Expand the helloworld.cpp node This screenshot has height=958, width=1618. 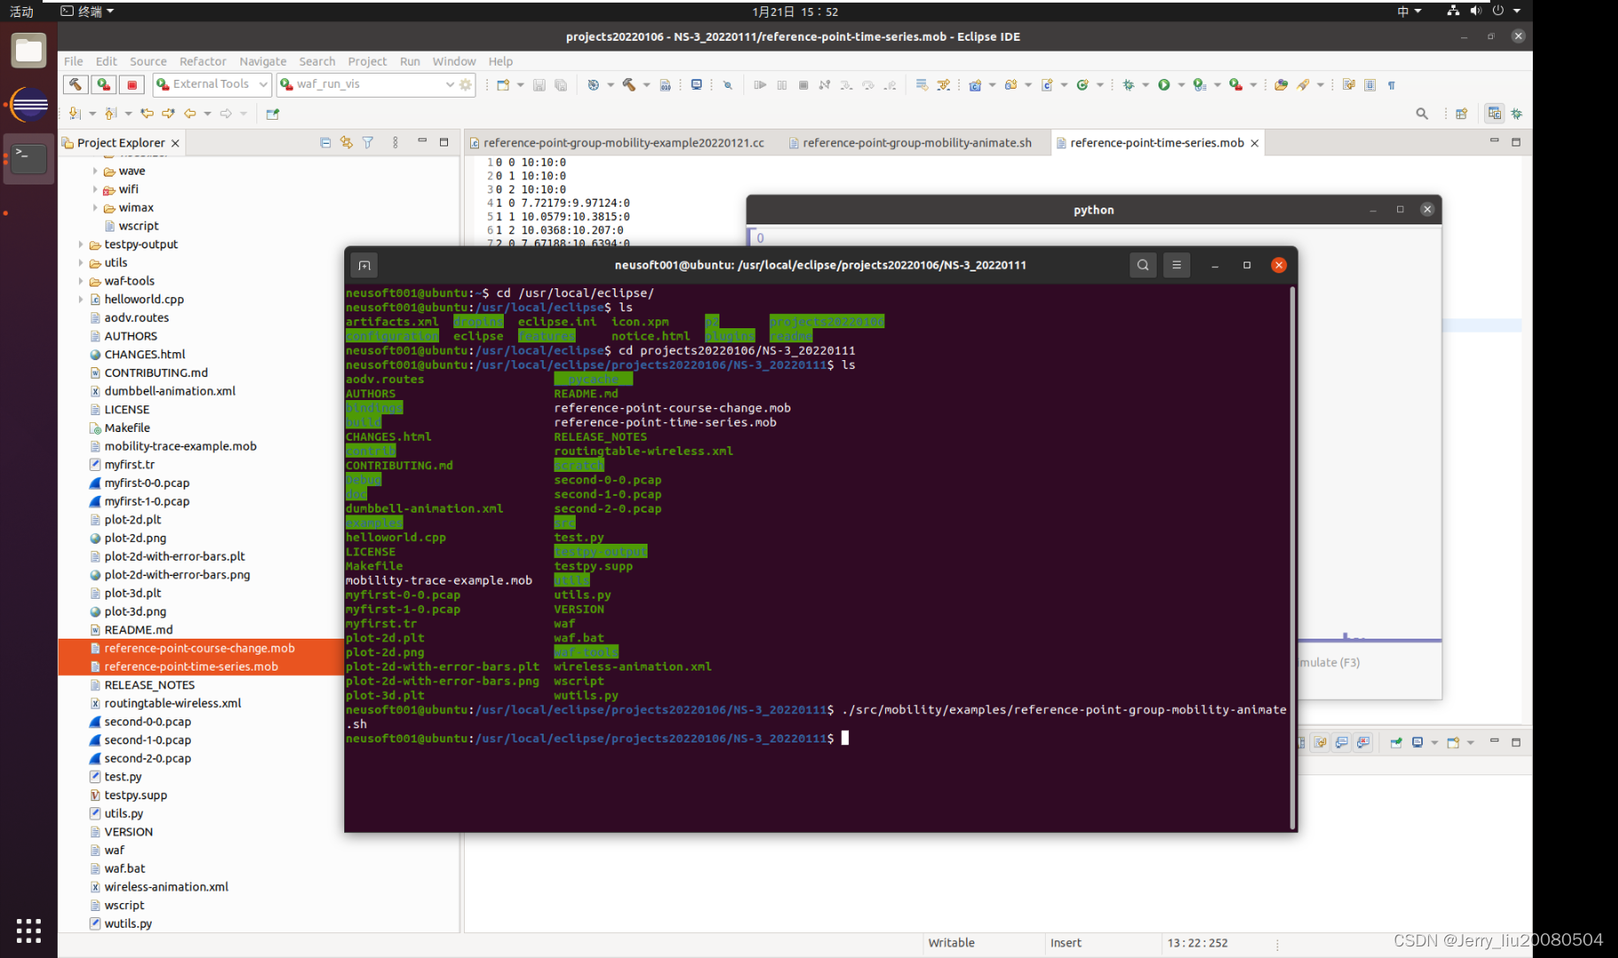[x=81, y=300]
